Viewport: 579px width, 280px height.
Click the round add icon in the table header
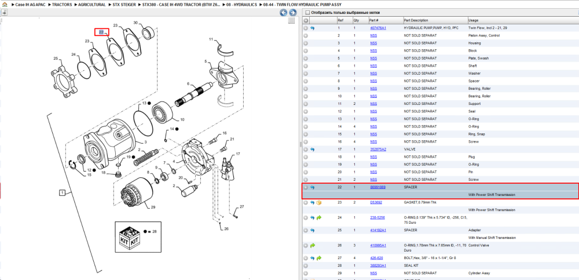[306, 20]
